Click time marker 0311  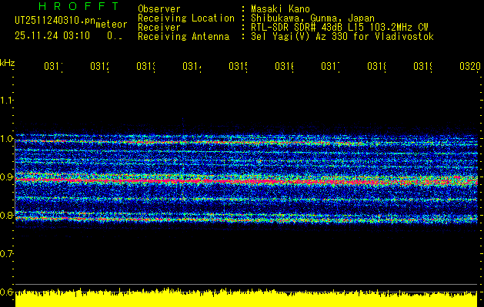point(53,66)
